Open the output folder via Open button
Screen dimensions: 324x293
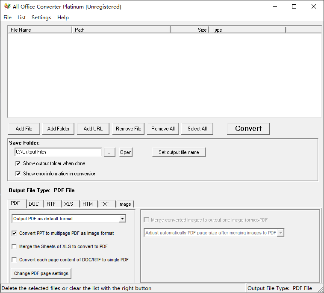(x=126, y=152)
